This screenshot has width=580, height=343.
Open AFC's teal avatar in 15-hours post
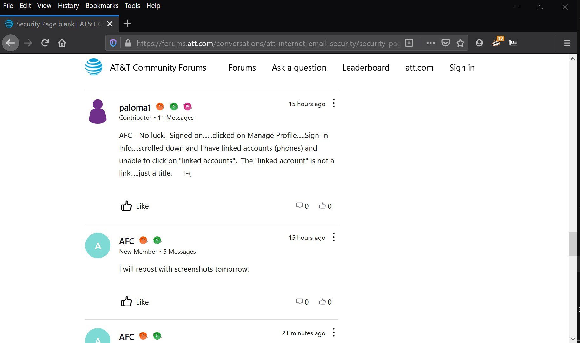98,245
